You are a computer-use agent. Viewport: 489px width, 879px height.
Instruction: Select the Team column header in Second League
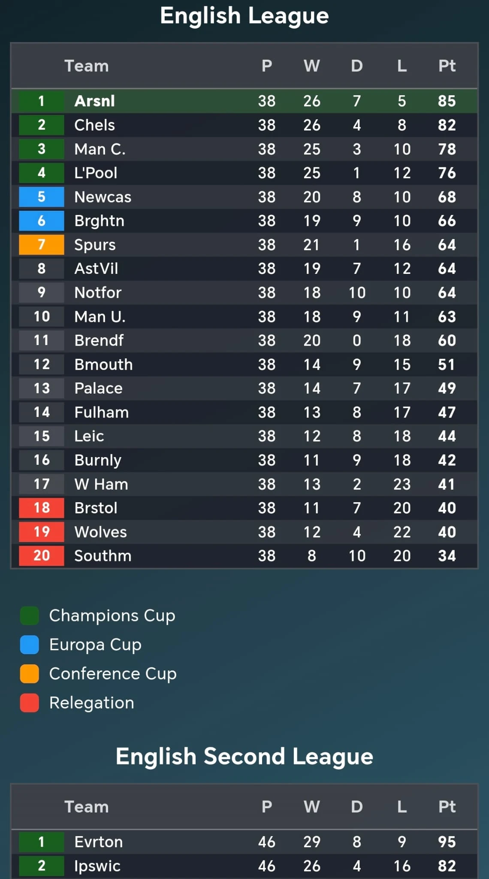tap(86, 807)
